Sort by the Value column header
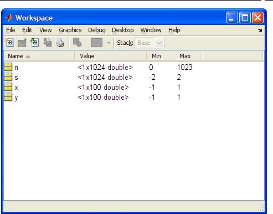This screenshot has height=214, width=273. pos(111,56)
